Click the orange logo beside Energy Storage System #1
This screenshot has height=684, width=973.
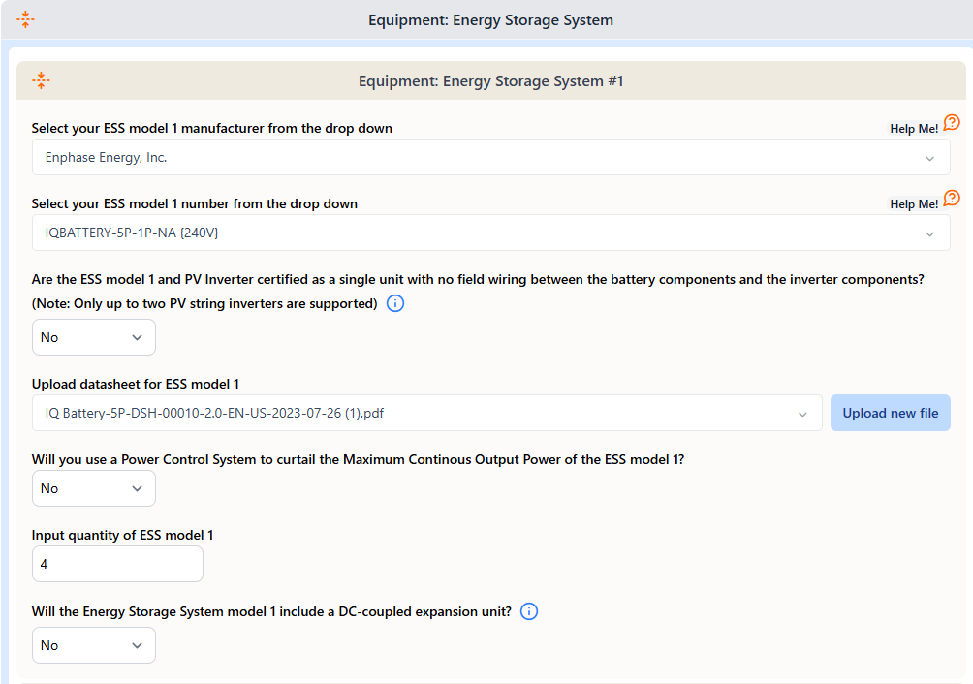point(41,80)
